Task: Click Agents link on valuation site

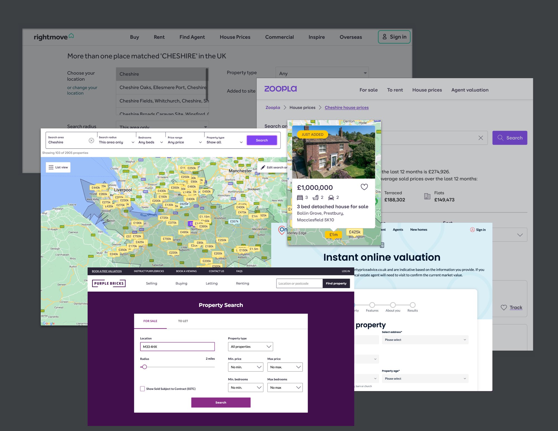Action: pyautogui.click(x=398, y=230)
